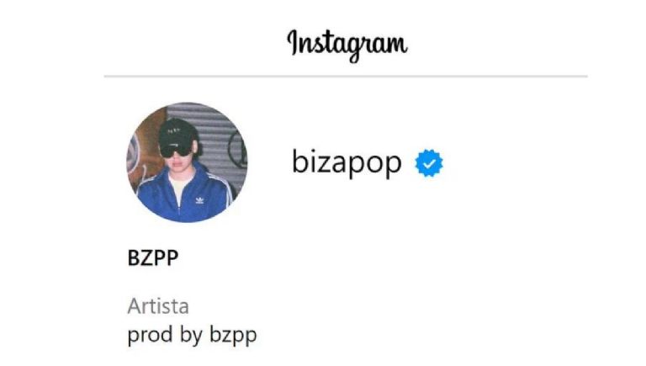The image size is (646, 366).
Task: Click the blue verified badge
Action: pyautogui.click(x=429, y=163)
